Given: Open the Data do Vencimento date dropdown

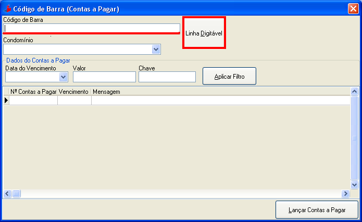Looking at the screenshot, I should pyautogui.click(x=64, y=77).
